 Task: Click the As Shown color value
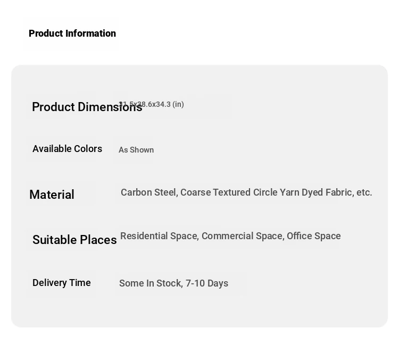pos(136,150)
